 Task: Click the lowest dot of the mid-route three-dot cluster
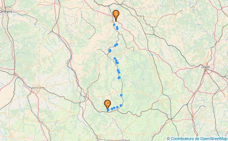point(117,63)
